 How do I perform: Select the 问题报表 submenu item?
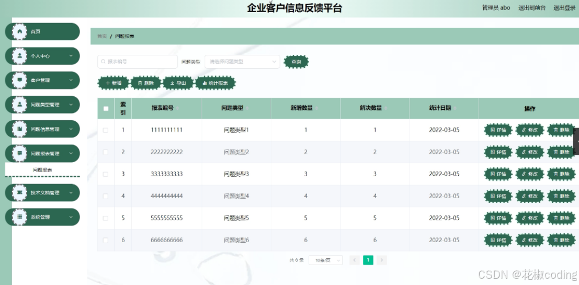[42, 170]
